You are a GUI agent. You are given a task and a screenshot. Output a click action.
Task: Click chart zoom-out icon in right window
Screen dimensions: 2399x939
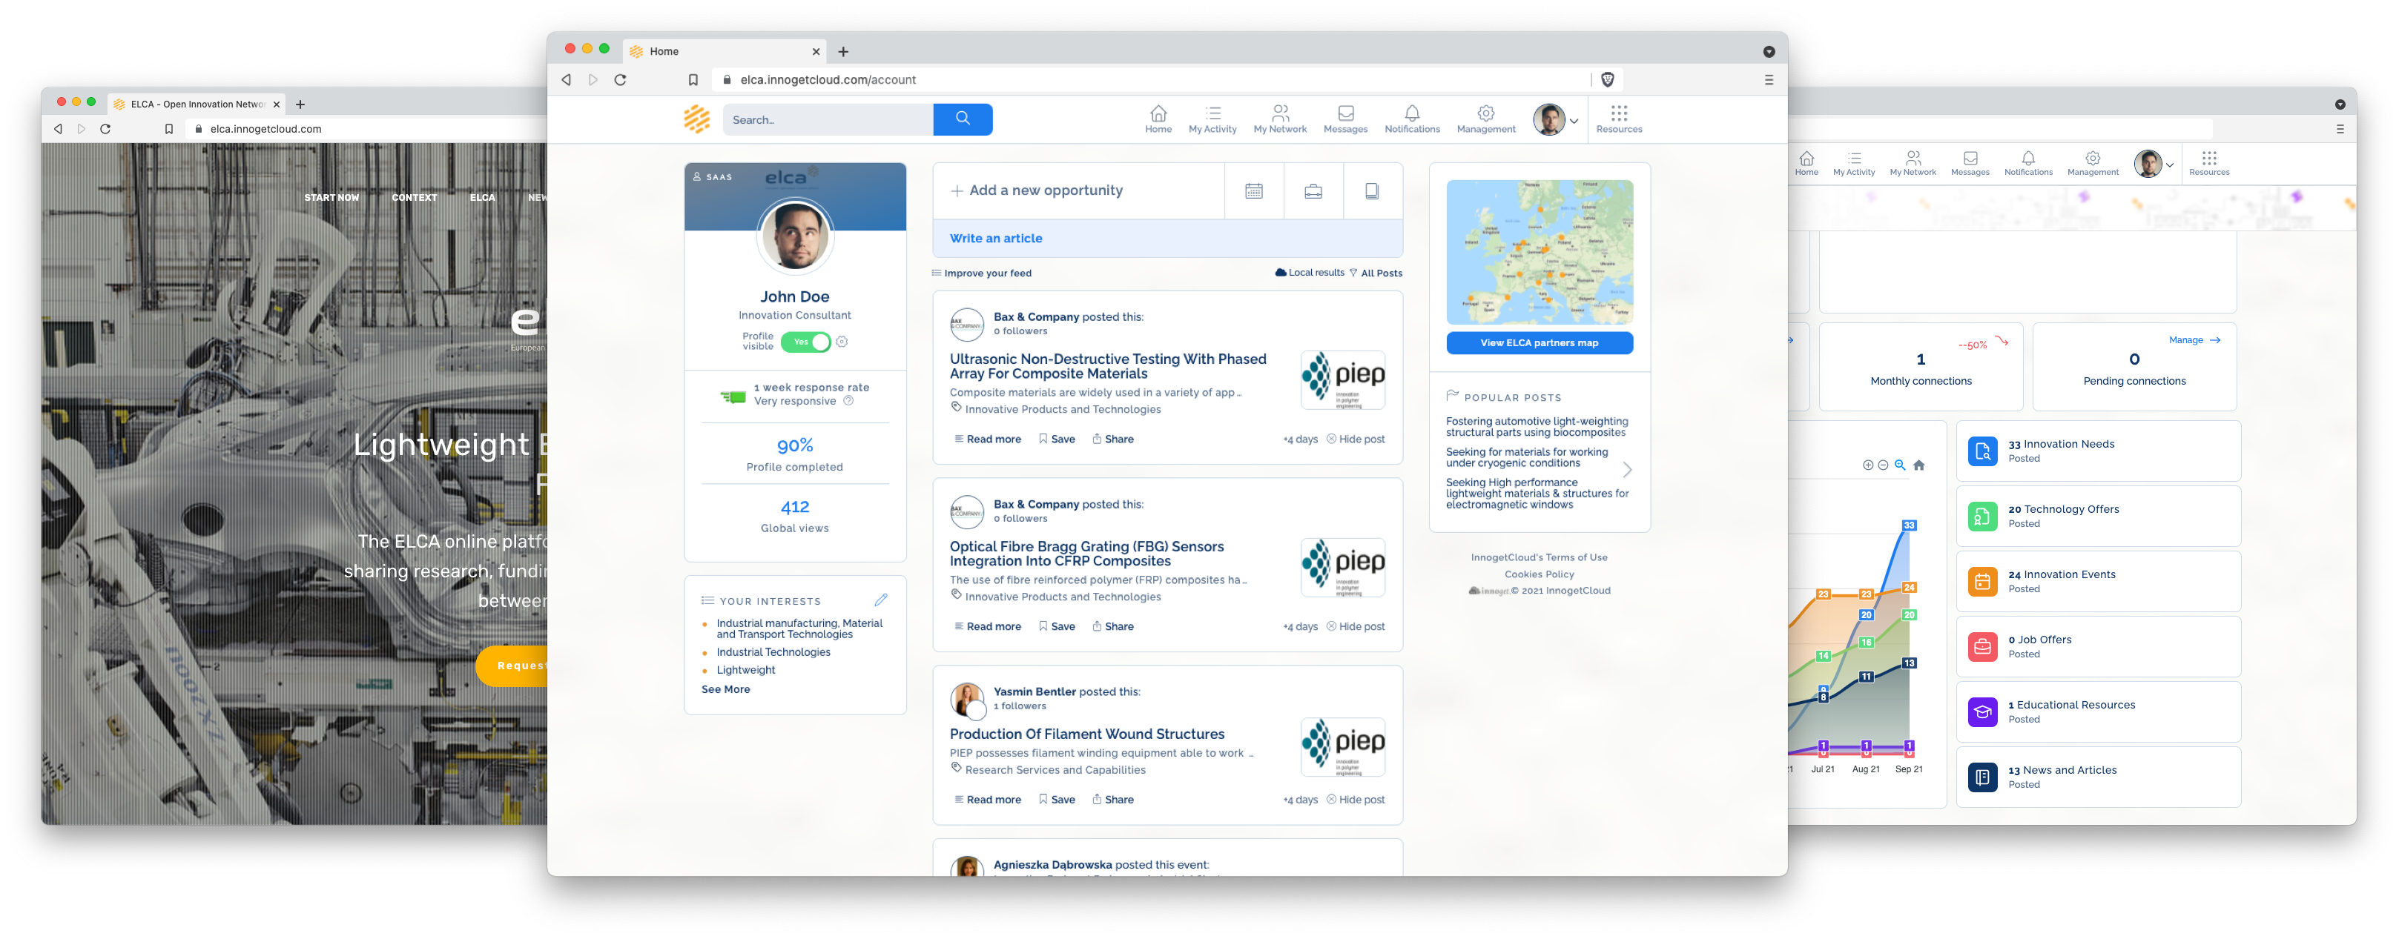(x=1883, y=465)
